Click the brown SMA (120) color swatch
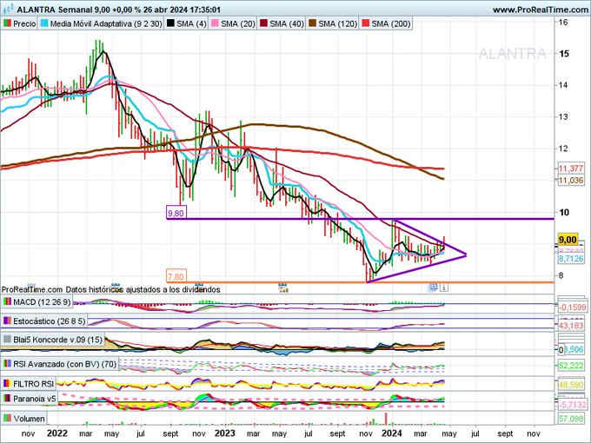The image size is (591, 443). pyautogui.click(x=313, y=23)
